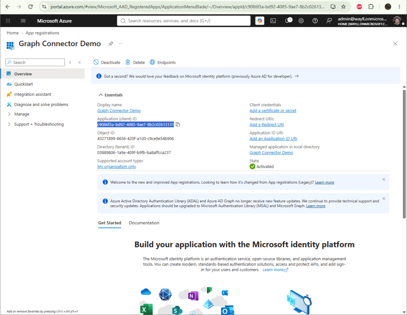Viewport: 407px width, 315px height.
Task: Click the vertical page scrollbar
Action: tap(404, 154)
